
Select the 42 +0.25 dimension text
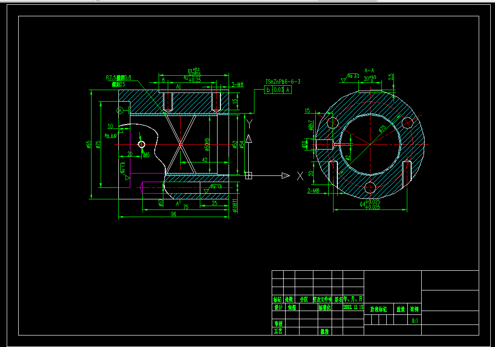pos(192,78)
